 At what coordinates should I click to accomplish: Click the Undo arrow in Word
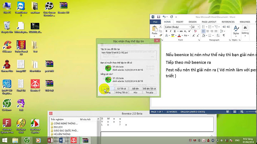pyautogui.click(x=164, y=17)
